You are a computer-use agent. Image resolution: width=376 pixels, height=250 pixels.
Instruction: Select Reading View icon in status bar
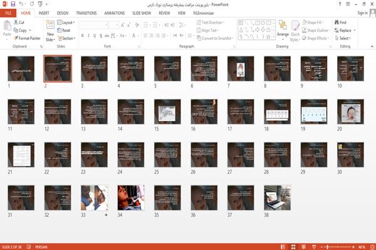click(303, 247)
